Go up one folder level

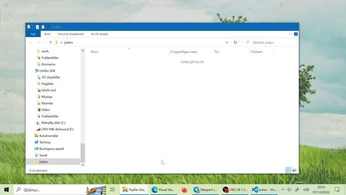[50, 42]
